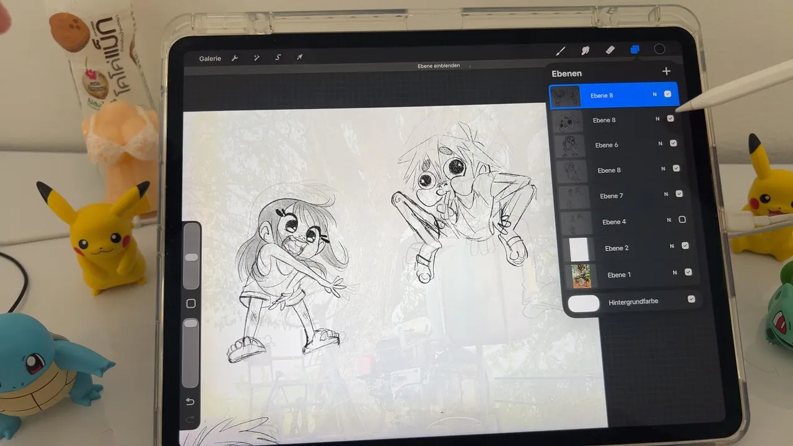Tap the selected Ebene 8 thumbnail
This screenshot has height=446, width=793.
[x=565, y=96]
